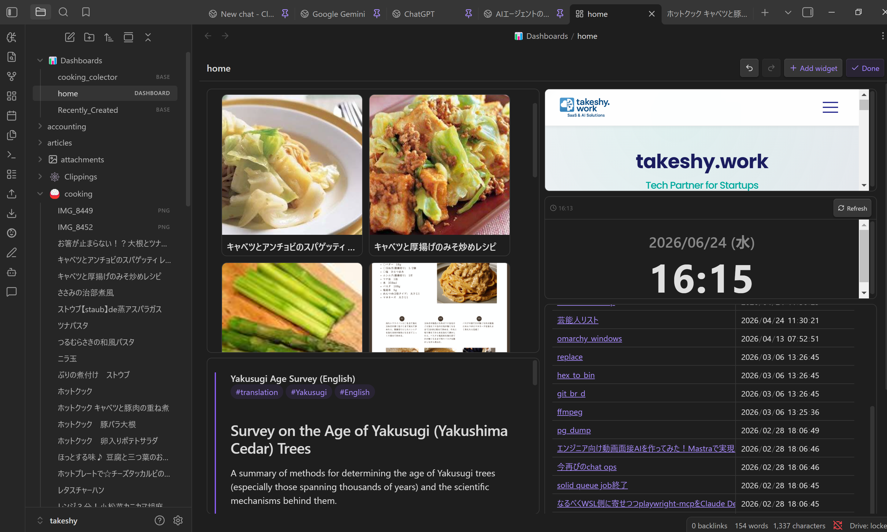Open graph view ribbon icon
Screen dimensions: 887x532
pos(12,76)
